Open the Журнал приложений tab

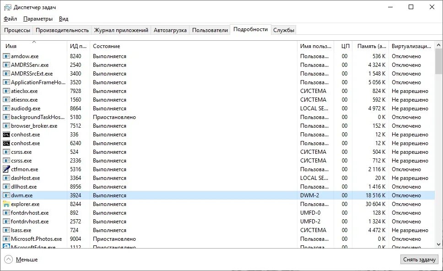[x=121, y=30]
